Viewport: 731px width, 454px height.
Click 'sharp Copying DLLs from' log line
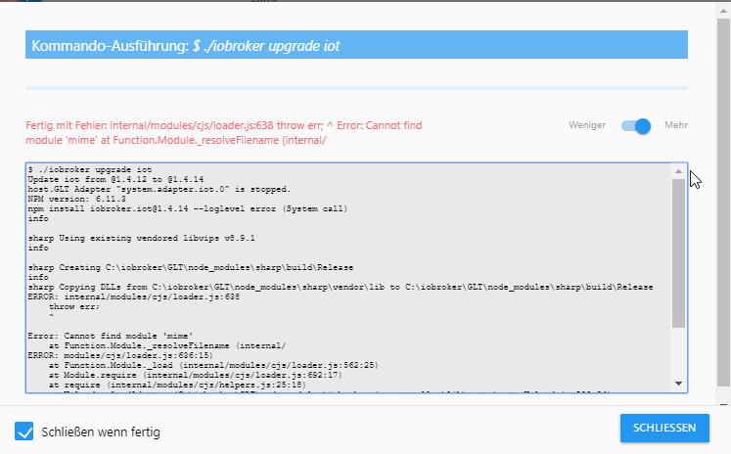tap(341, 287)
